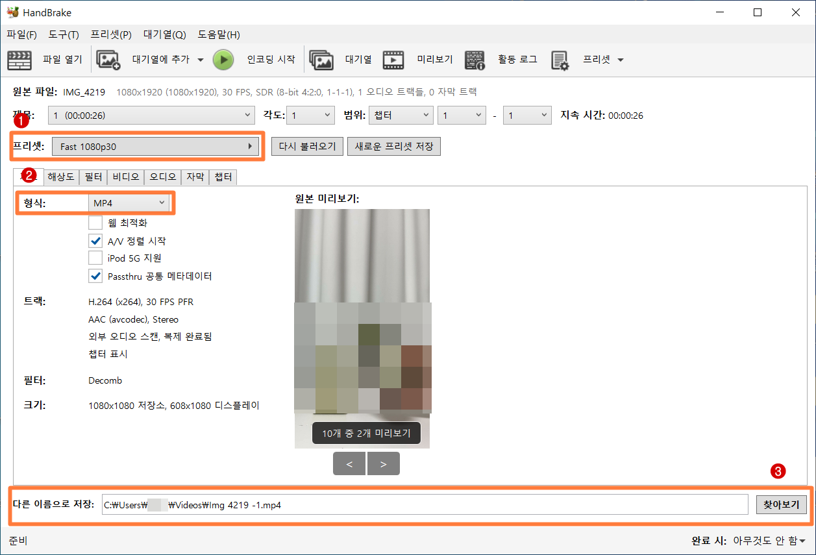The height and width of the screenshot is (555, 816).
Task: Enable the iPod 5G 지원 checkbox
Action: pos(95,258)
